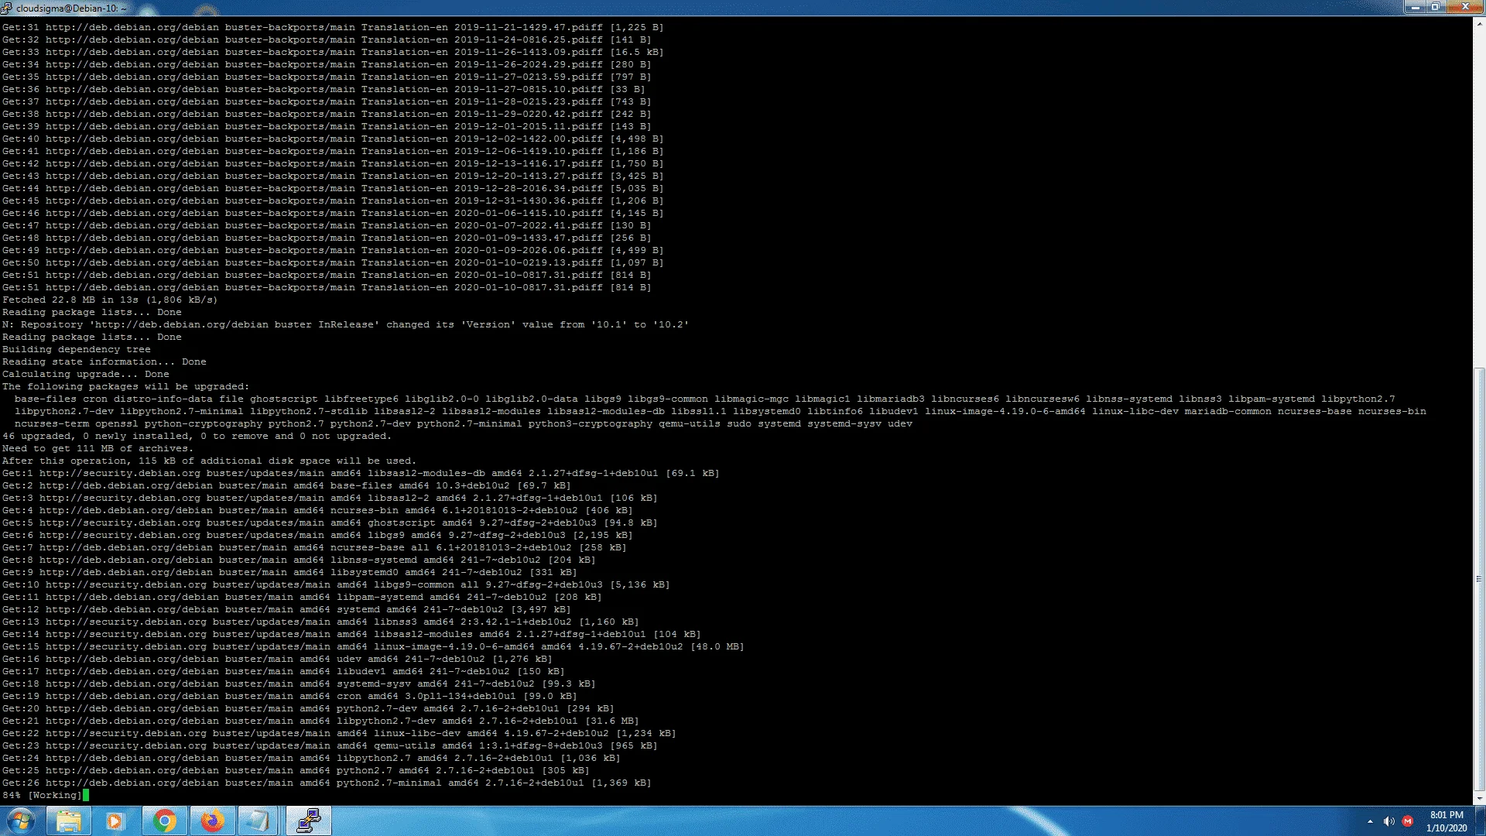Image resolution: width=1486 pixels, height=836 pixels.
Task: Open PuTTY system menu icon in title bar
Action: [x=7, y=8]
